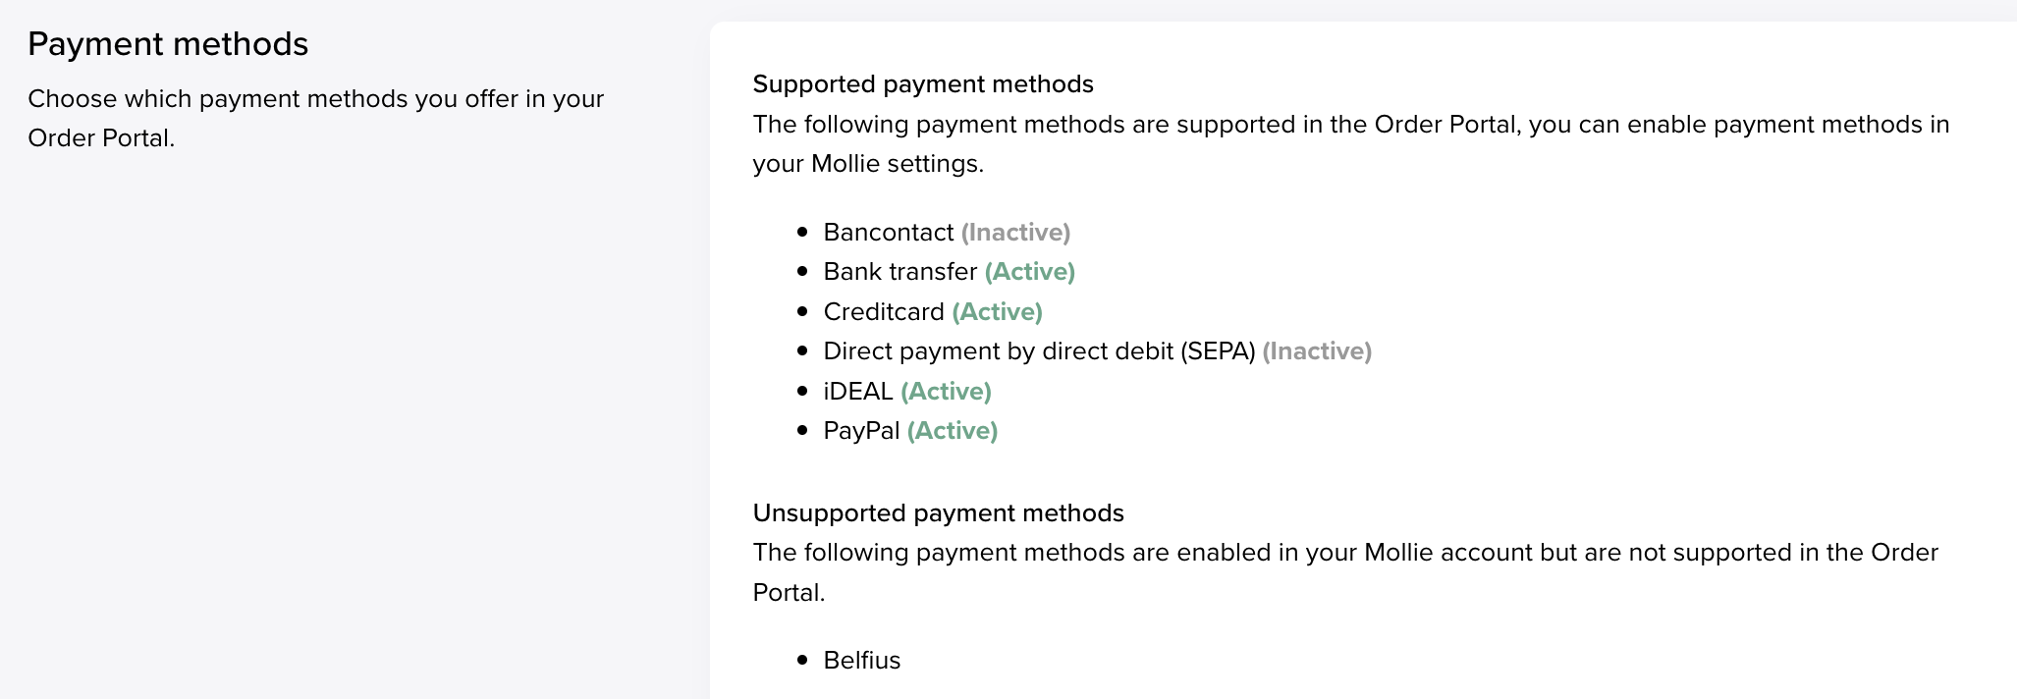The height and width of the screenshot is (699, 2017).
Task: Click the "Unsupported payment methods" heading
Action: click(938, 513)
